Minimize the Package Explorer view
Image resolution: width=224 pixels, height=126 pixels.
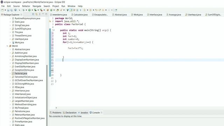tap(43, 14)
